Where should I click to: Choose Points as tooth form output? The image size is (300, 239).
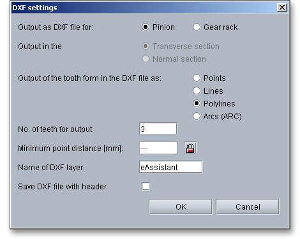[197, 78]
